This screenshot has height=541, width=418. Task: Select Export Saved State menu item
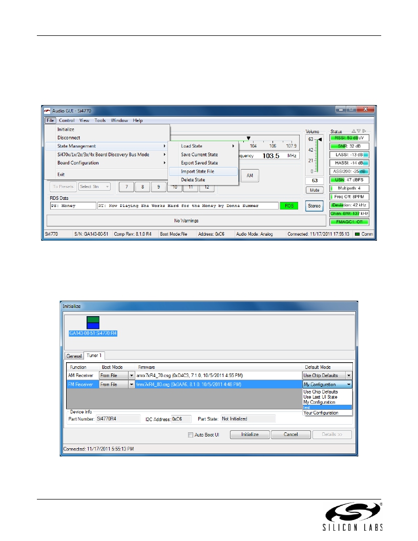[203, 163]
